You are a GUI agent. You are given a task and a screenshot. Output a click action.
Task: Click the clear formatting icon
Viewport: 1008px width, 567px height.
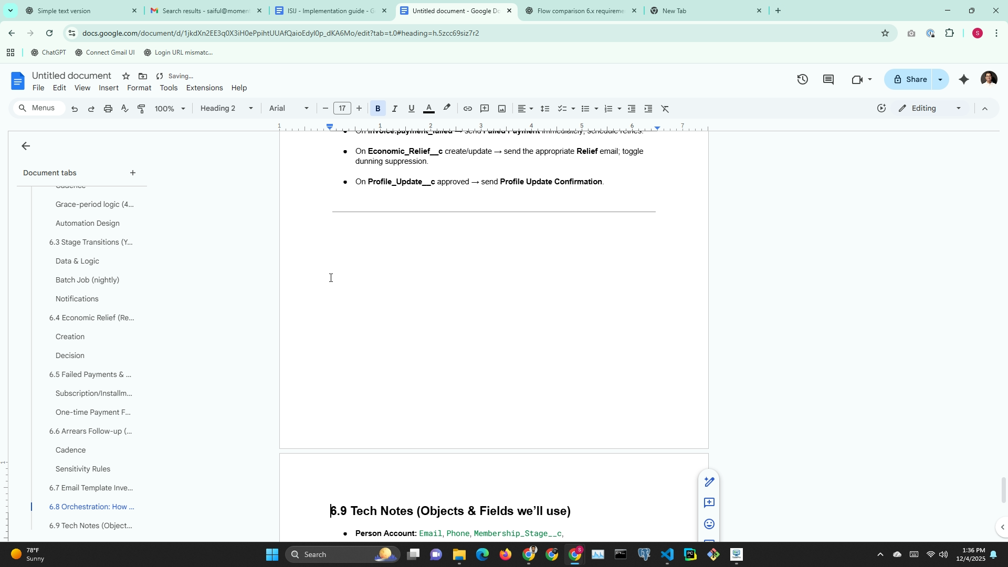tap(665, 109)
